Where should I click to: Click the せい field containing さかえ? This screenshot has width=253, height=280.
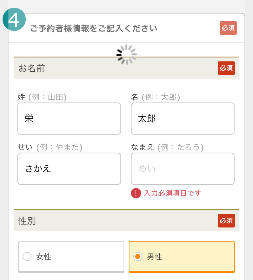pyautogui.click(x=69, y=169)
